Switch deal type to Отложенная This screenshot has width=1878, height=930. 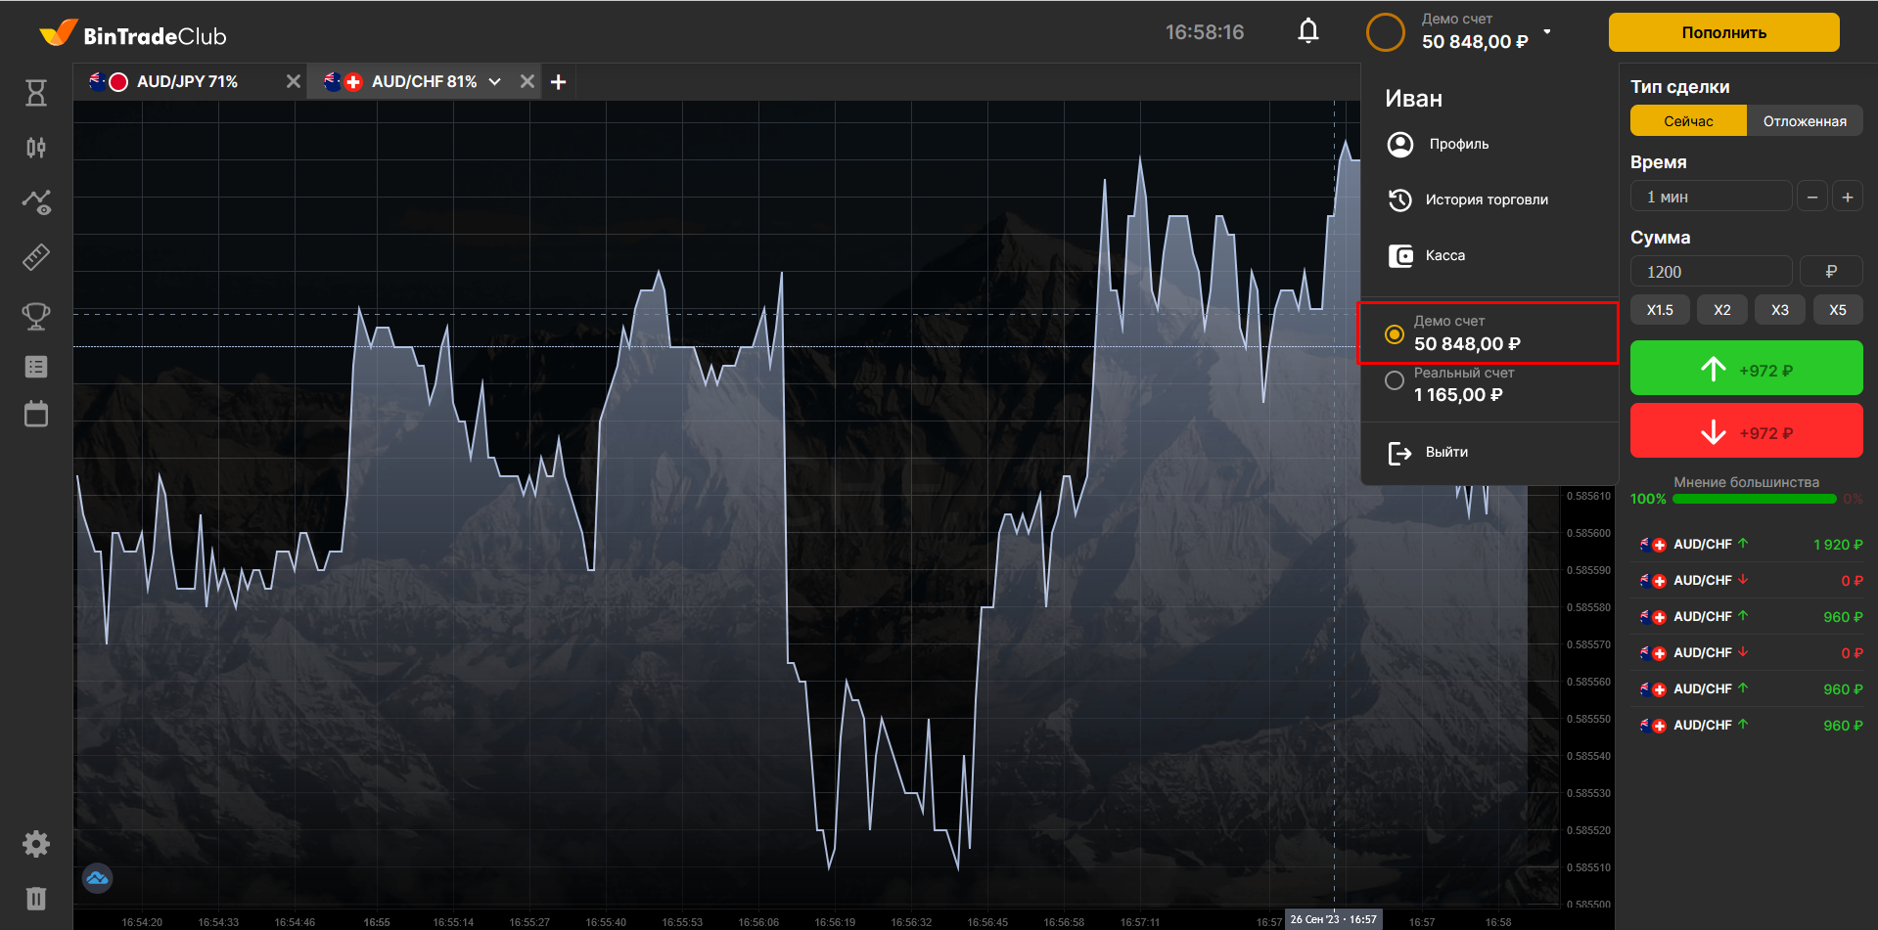(x=1804, y=121)
